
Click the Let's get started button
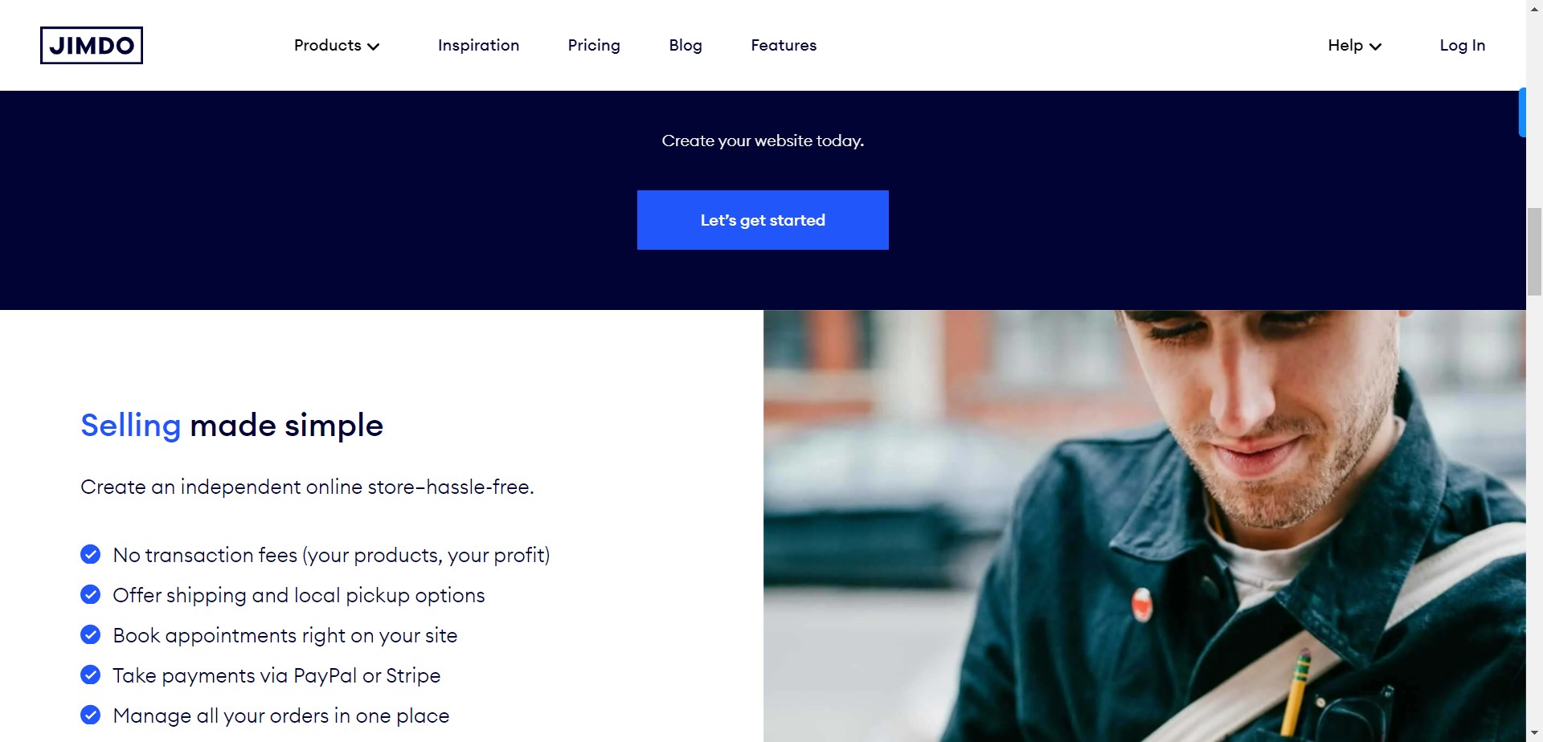coord(763,220)
